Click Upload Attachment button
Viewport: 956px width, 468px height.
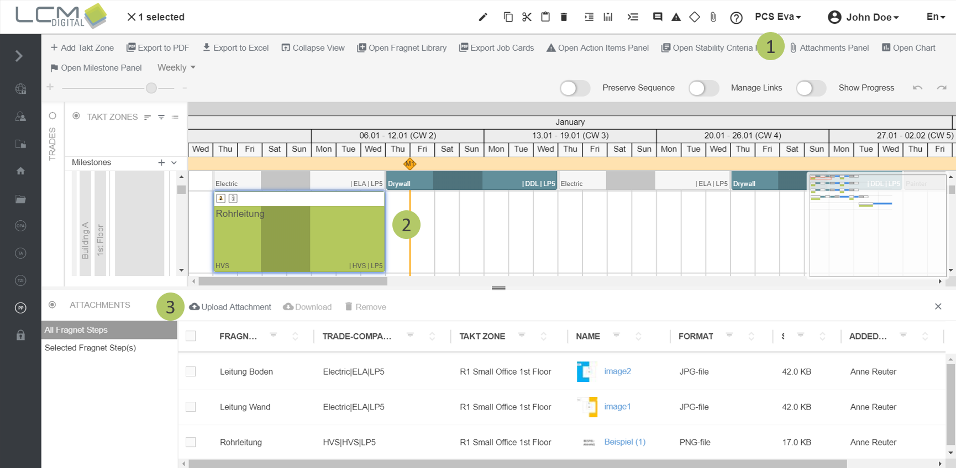pyautogui.click(x=230, y=307)
